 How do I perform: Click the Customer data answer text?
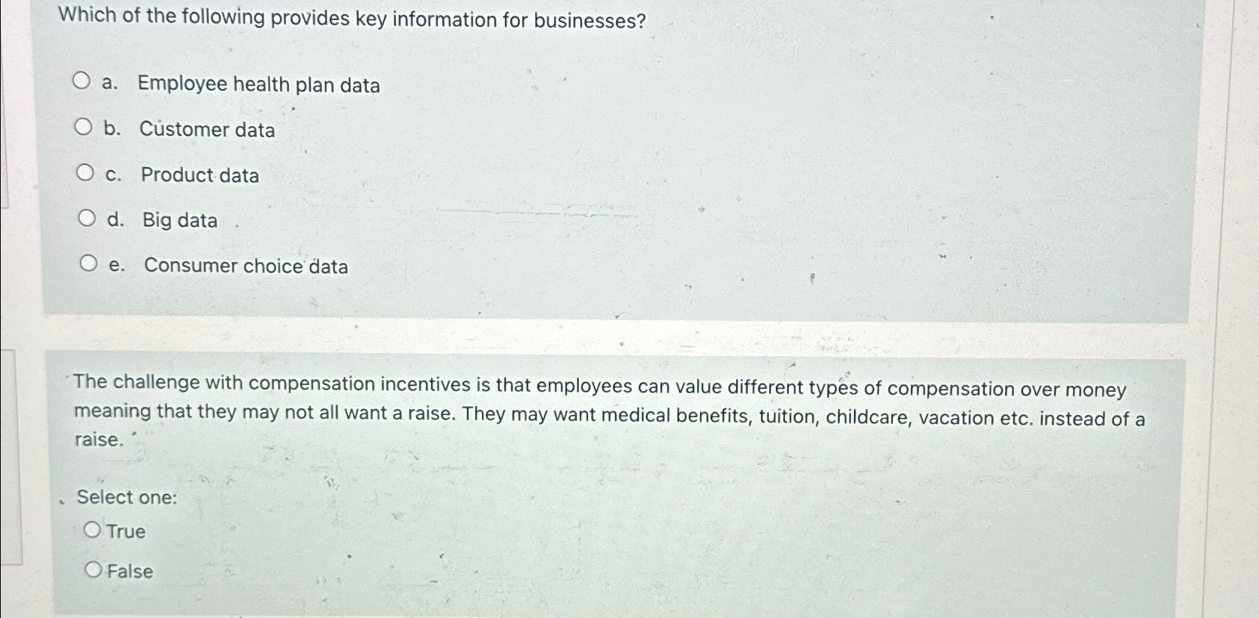tap(208, 131)
